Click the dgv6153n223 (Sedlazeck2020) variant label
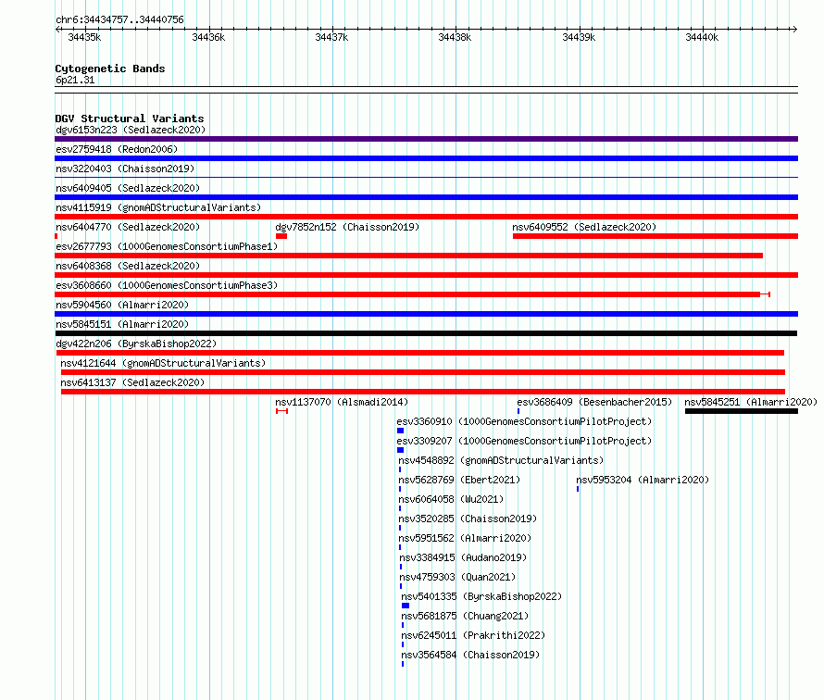Image resolution: width=824 pixels, height=700 pixels. (131, 130)
